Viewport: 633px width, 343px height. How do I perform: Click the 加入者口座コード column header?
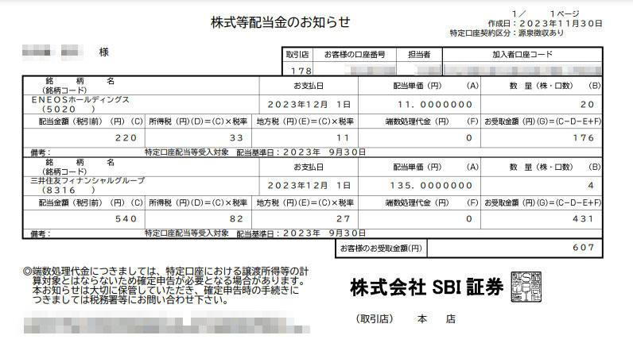point(522,55)
